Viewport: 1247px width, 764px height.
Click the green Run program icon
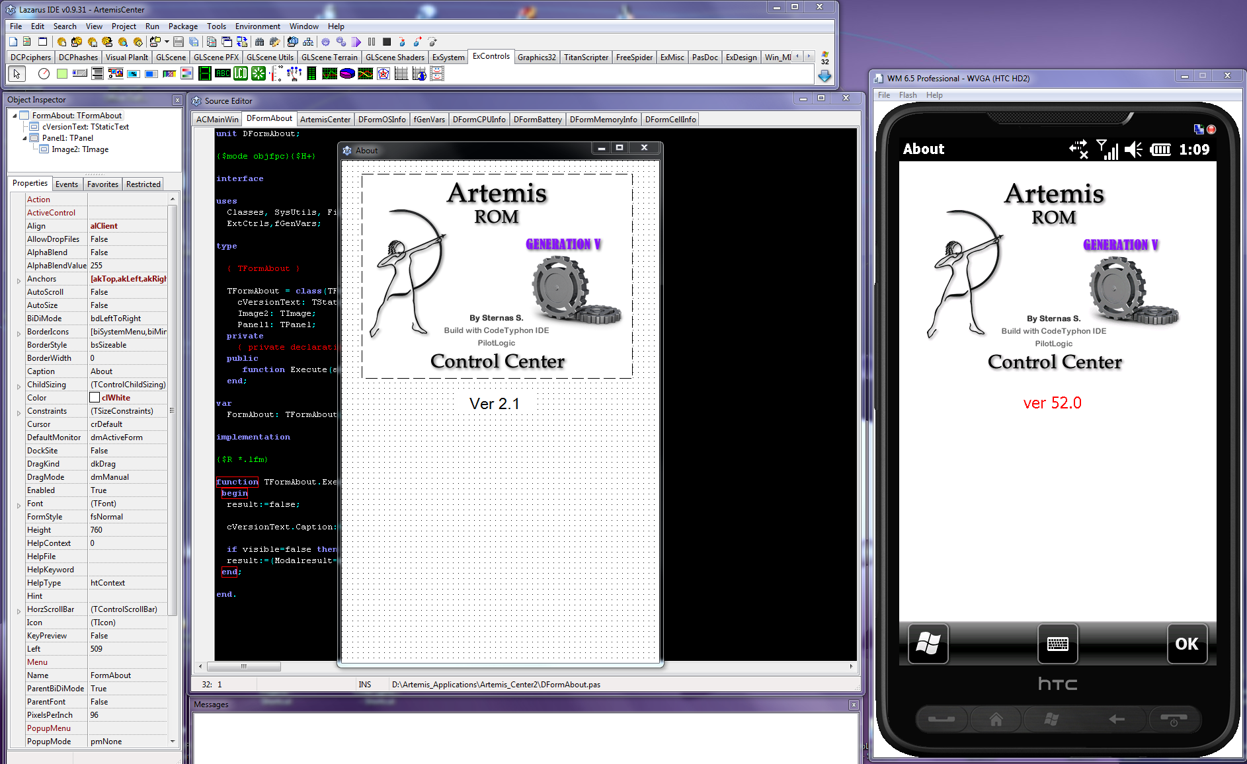356,42
